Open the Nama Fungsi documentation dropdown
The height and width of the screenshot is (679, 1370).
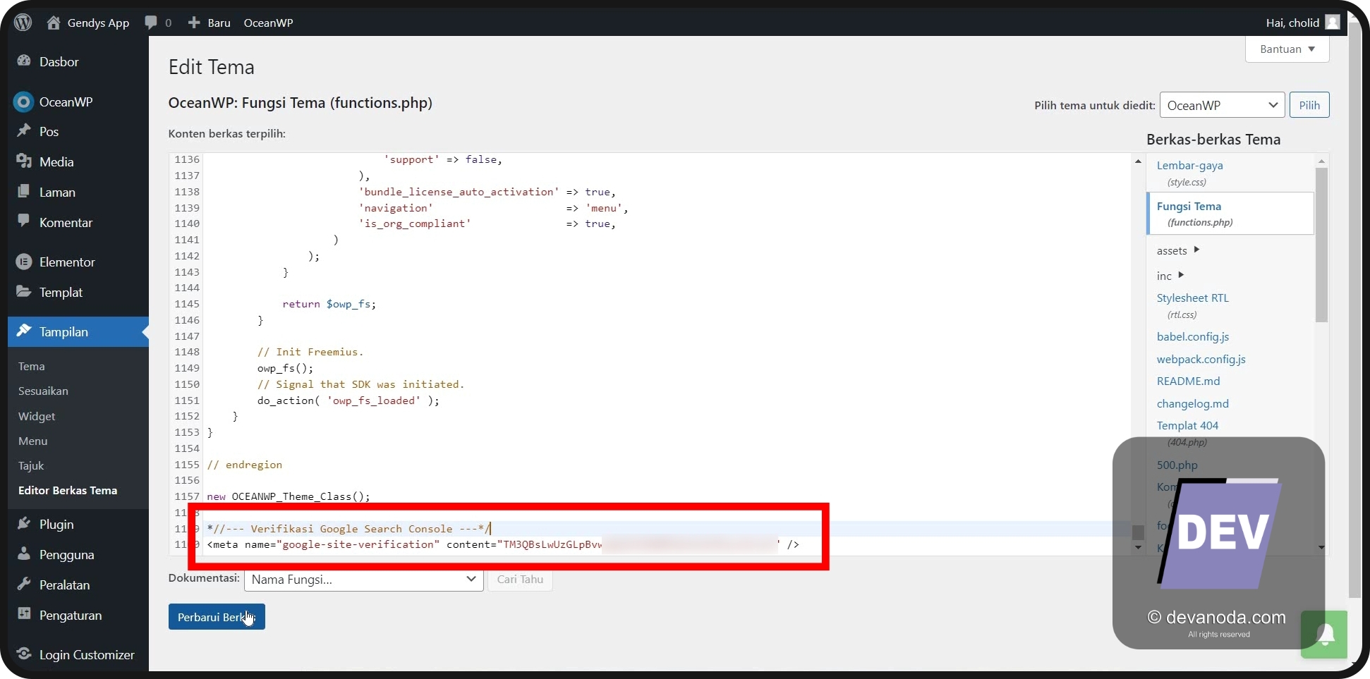(x=363, y=580)
